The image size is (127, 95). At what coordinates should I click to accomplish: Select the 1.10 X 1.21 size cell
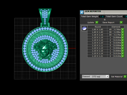[x=97, y=56]
